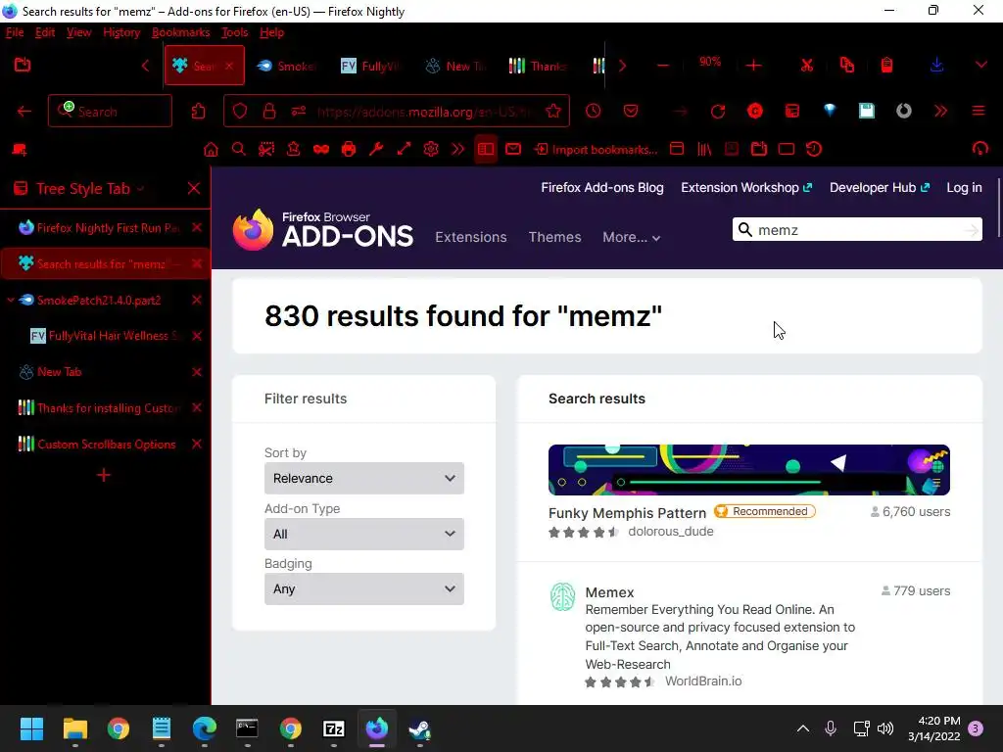Collapse the SmokePatch21.4.0.part2 tab tree
The image size is (1003, 752).
click(x=10, y=300)
